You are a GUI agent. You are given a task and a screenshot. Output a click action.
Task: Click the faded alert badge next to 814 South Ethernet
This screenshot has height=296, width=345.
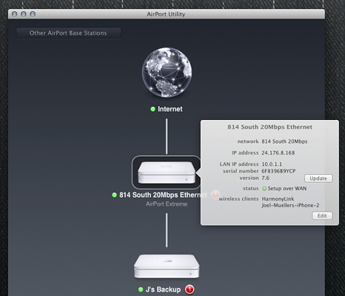coord(215,195)
